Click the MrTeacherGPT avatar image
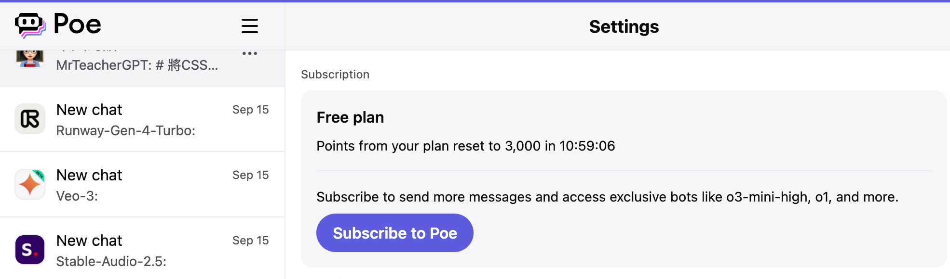The image size is (950, 279). [30, 59]
